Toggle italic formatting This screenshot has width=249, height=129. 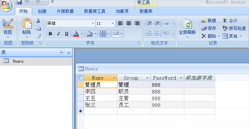point(58,34)
